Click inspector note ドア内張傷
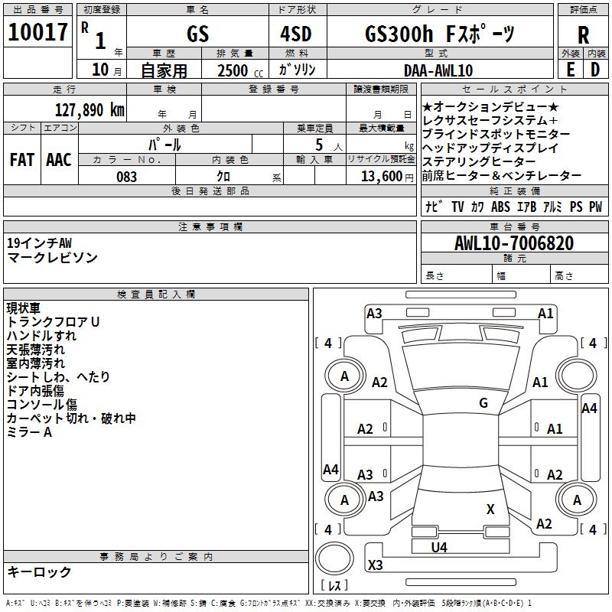612x612 pixels. 35,391
